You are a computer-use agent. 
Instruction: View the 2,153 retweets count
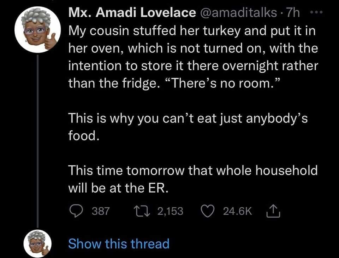click(x=170, y=211)
